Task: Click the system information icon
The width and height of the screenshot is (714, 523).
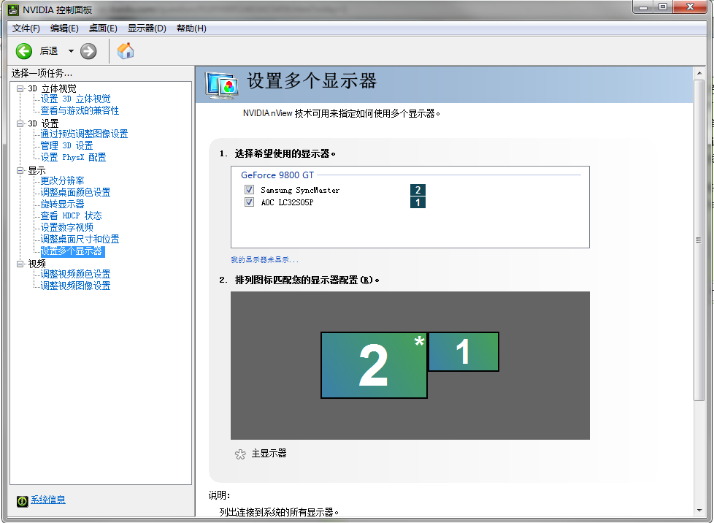Action: [23, 500]
